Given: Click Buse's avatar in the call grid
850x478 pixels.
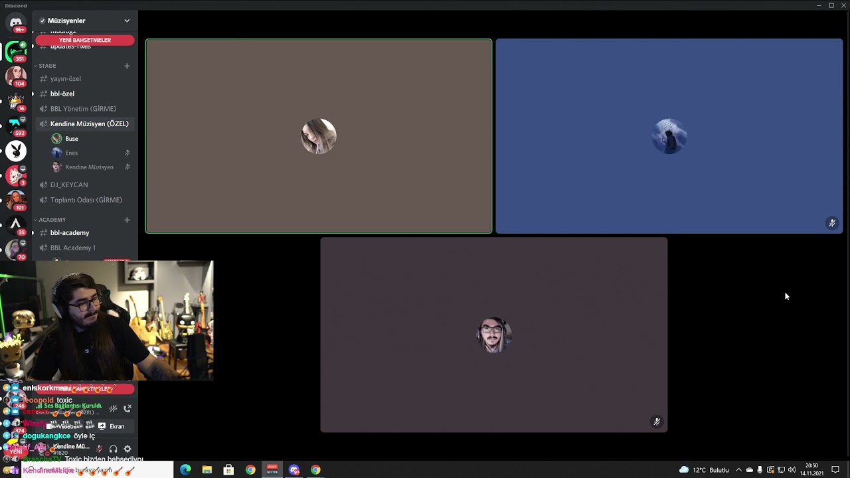Looking at the screenshot, I should (x=319, y=136).
